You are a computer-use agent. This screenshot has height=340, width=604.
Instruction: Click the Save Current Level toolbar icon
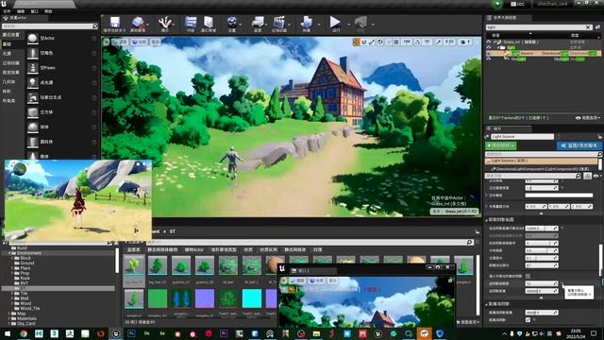115,23
